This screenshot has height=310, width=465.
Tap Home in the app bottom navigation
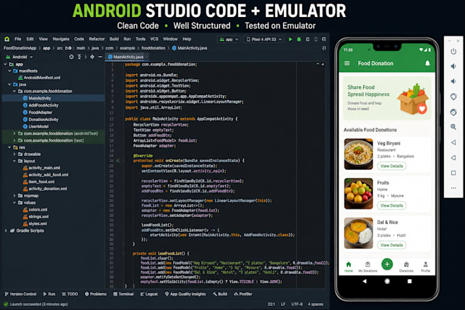349,267
